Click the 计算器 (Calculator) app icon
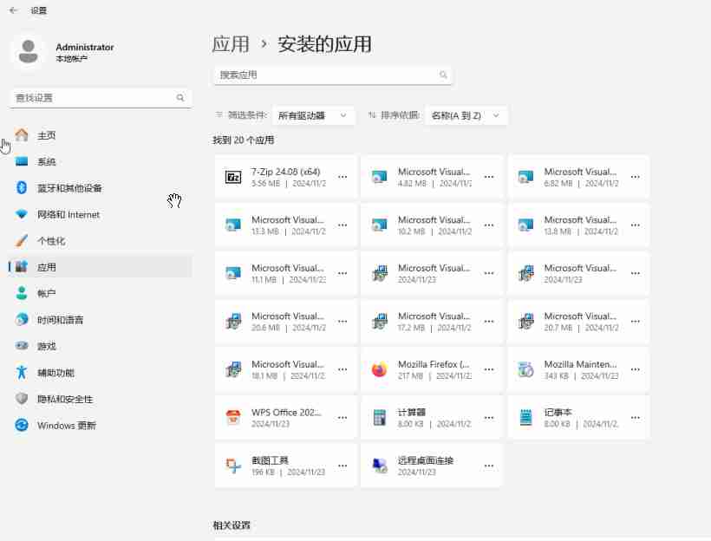This screenshot has height=541, width=711. [379, 417]
